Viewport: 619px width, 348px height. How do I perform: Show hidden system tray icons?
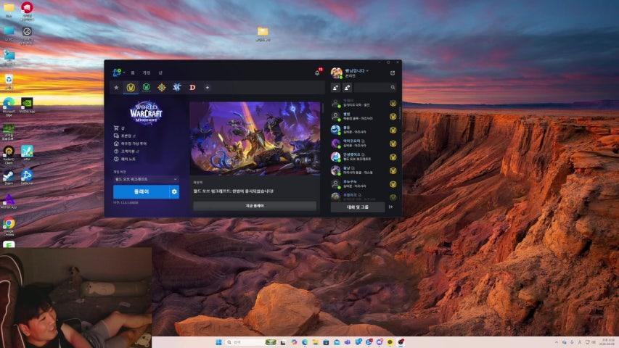557,342
